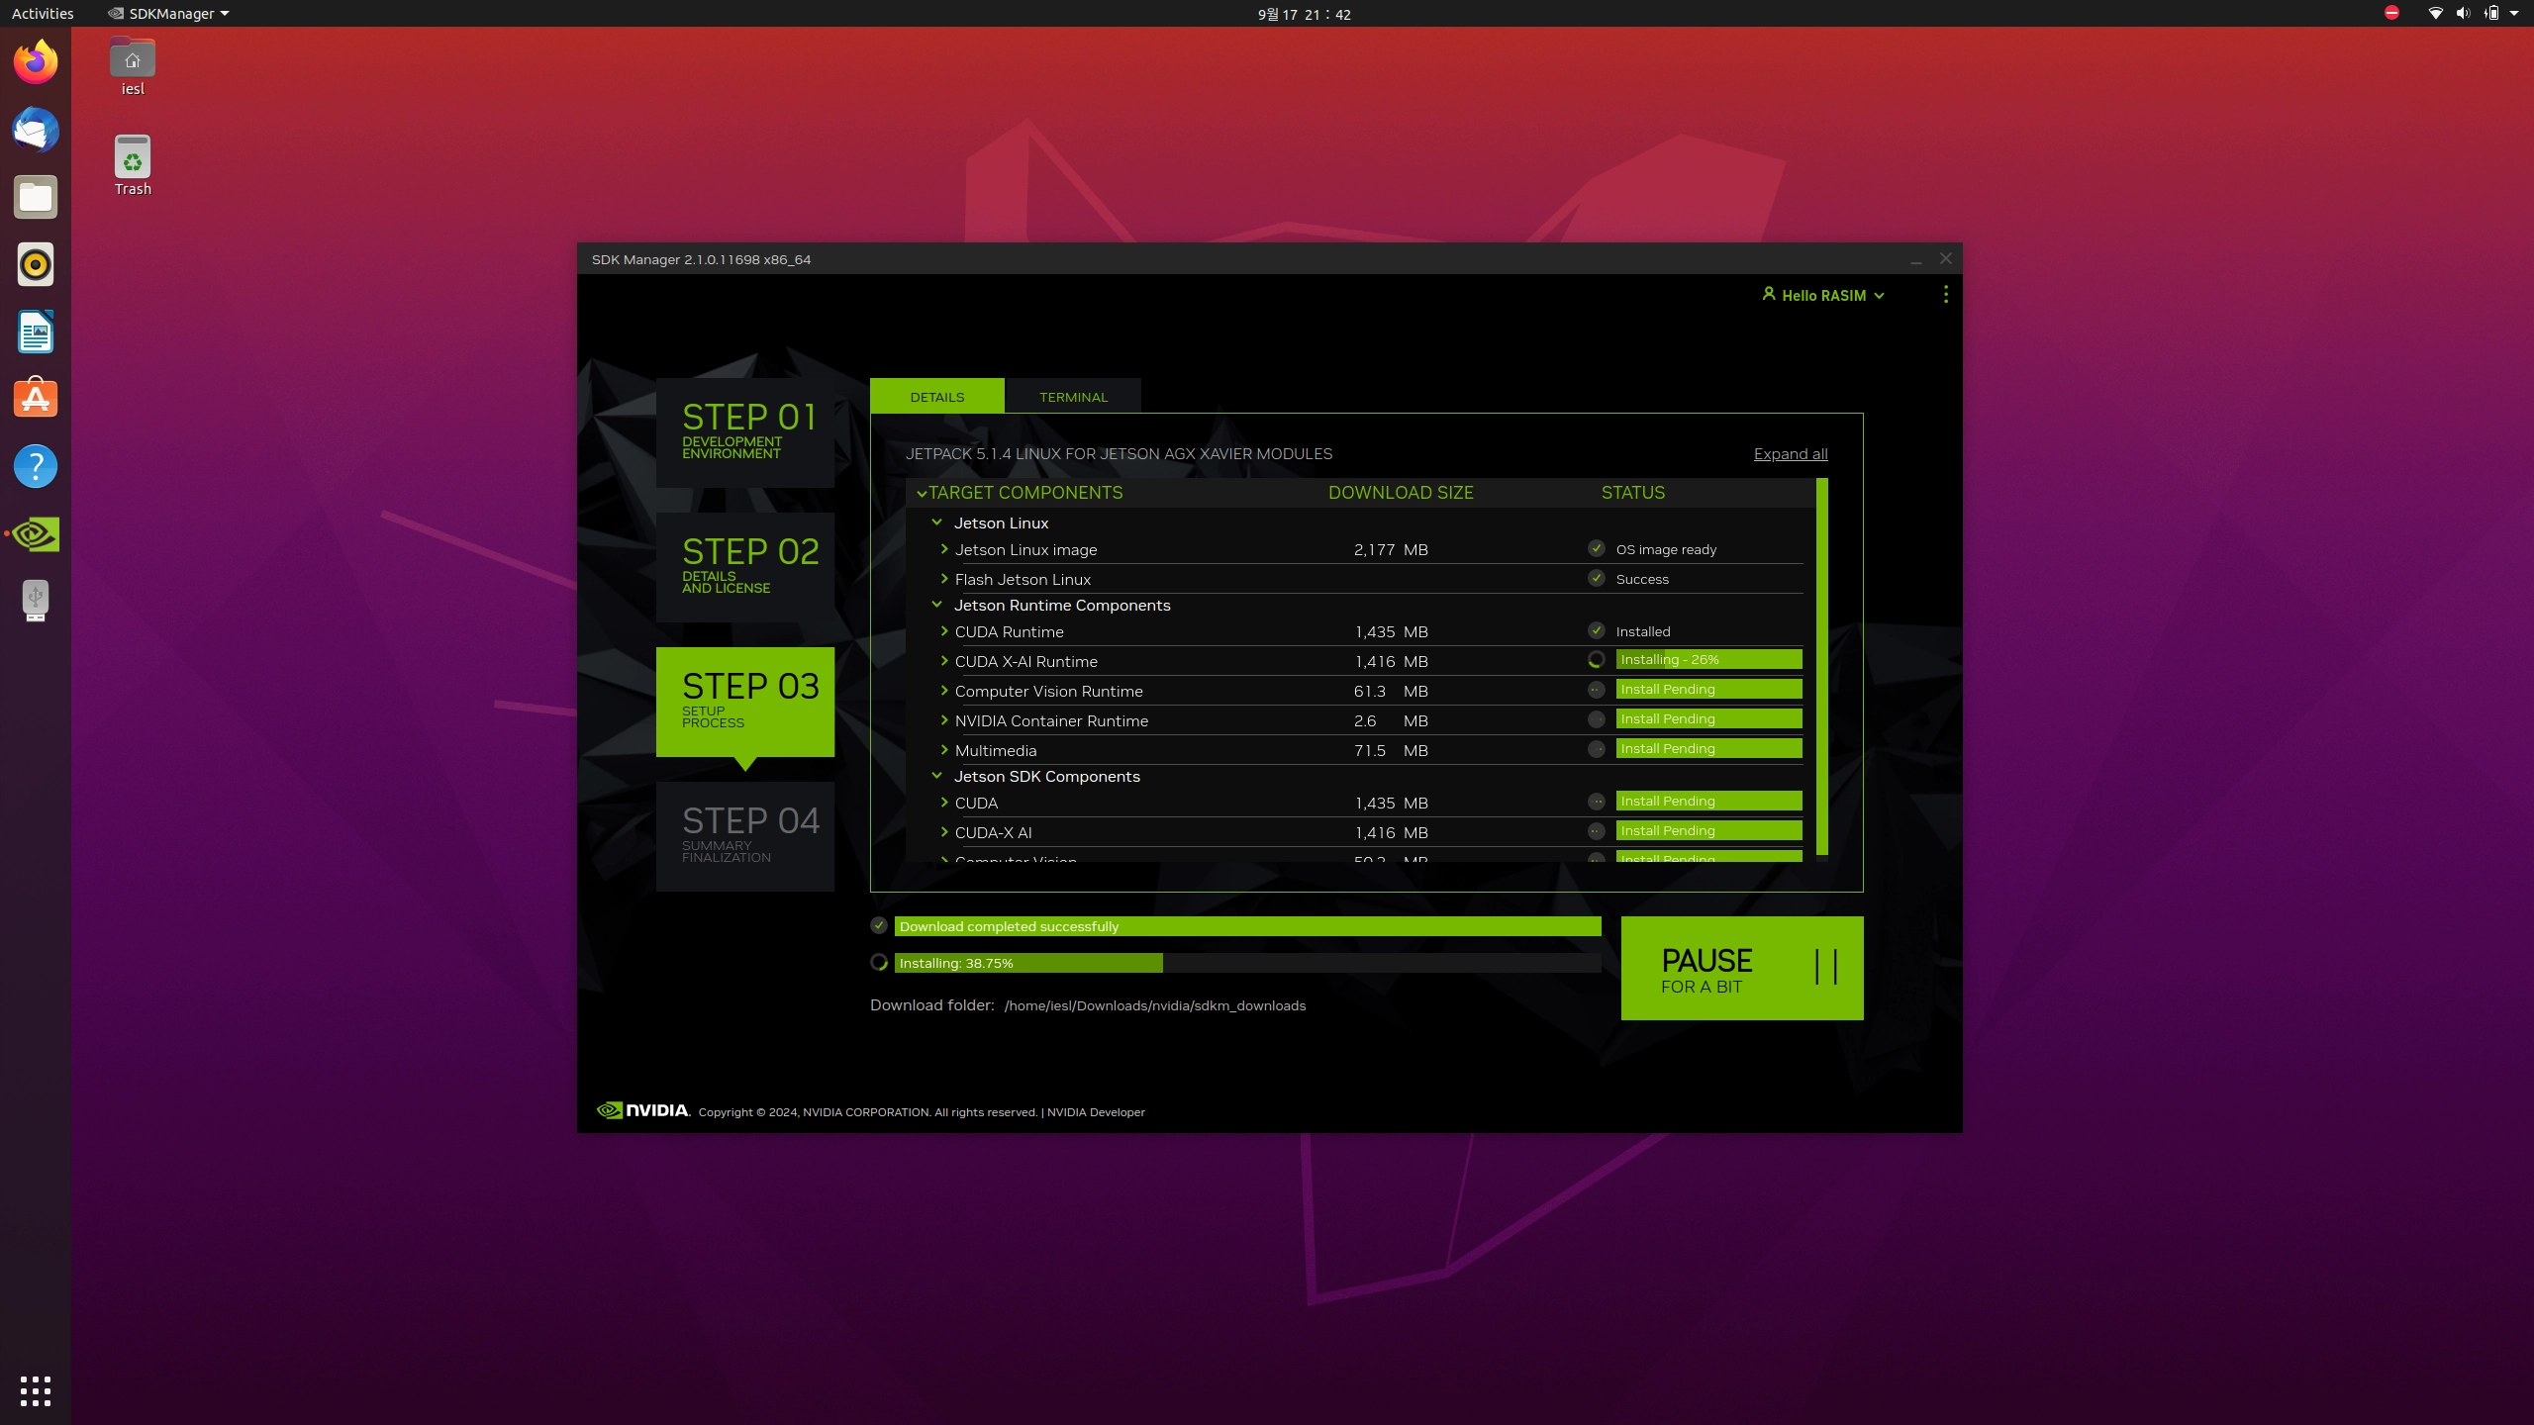Open Firefox from the dock
2534x1425 pixels.
(x=36, y=62)
